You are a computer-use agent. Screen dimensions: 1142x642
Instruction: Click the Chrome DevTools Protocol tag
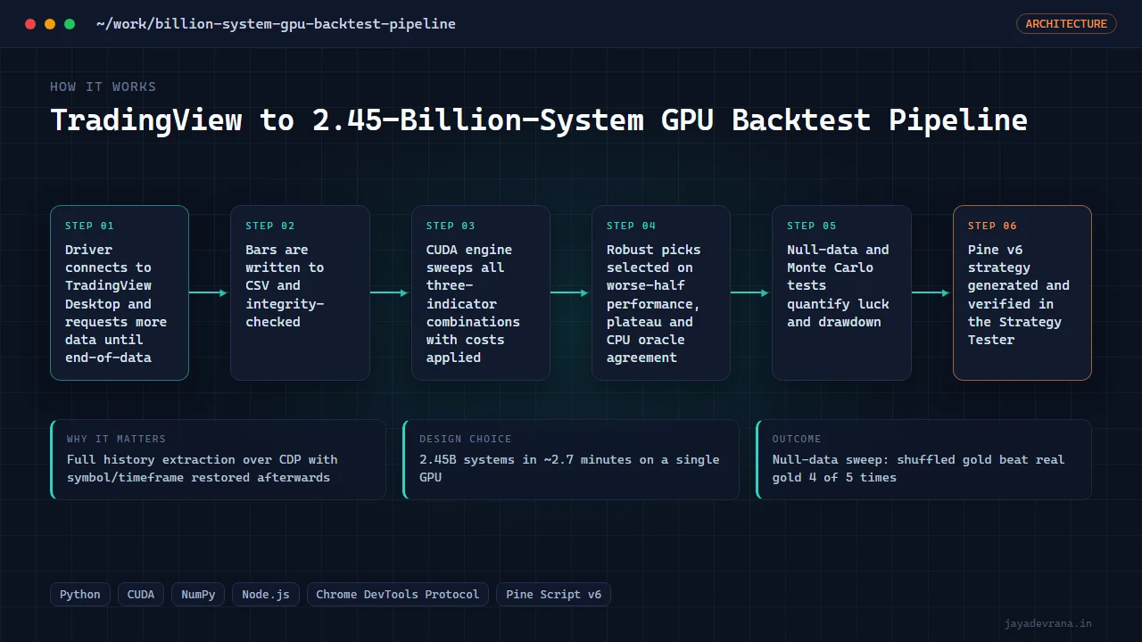coord(398,595)
